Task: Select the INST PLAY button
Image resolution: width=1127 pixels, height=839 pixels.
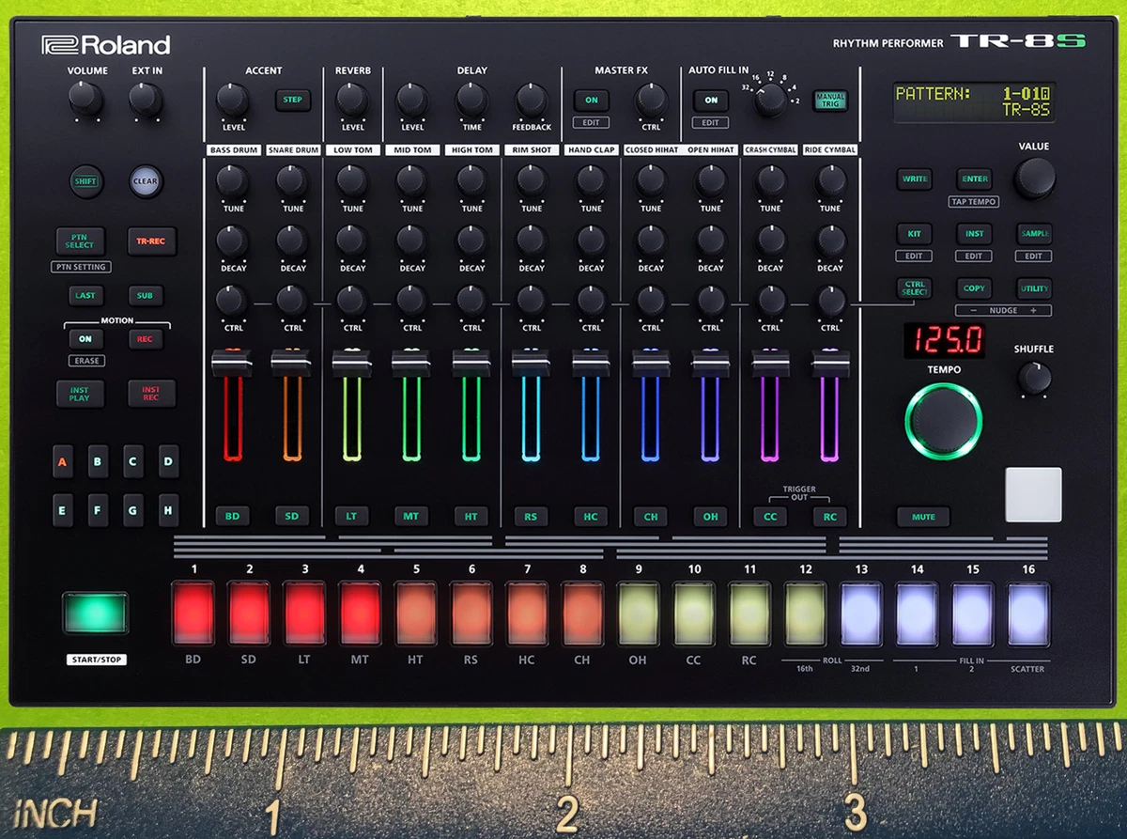Action: (80, 394)
